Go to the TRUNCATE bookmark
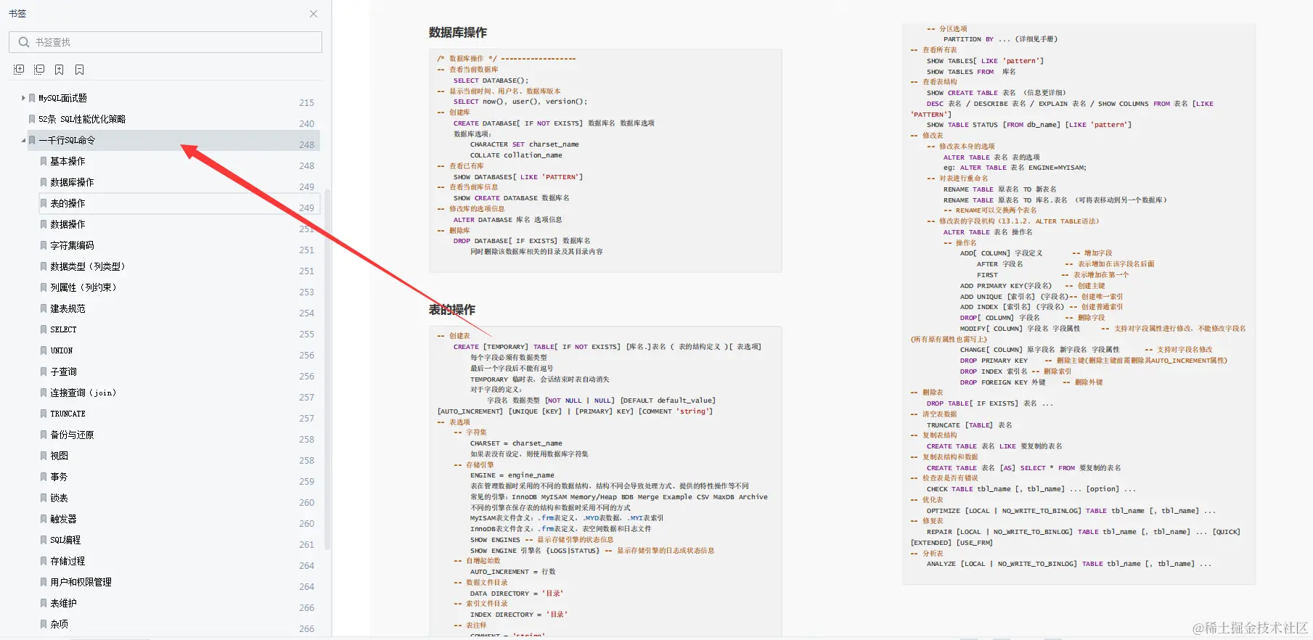 68,414
